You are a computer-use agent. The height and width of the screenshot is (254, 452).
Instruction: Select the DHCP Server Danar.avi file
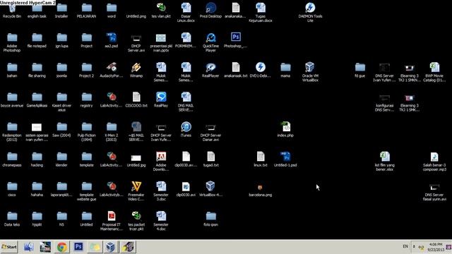tap(210, 132)
